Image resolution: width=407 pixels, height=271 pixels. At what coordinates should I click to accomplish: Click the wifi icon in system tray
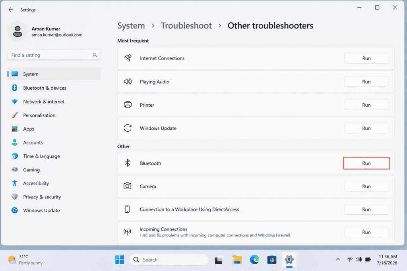coord(350,259)
